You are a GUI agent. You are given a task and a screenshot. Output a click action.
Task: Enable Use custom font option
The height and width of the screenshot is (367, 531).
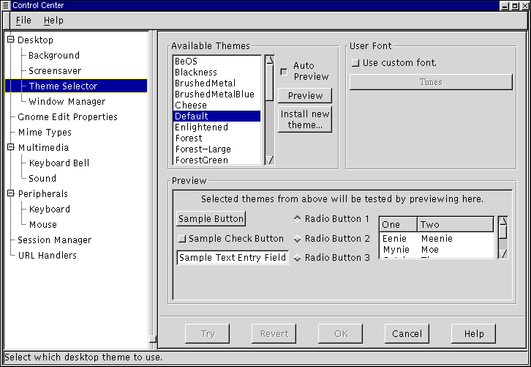(x=355, y=63)
